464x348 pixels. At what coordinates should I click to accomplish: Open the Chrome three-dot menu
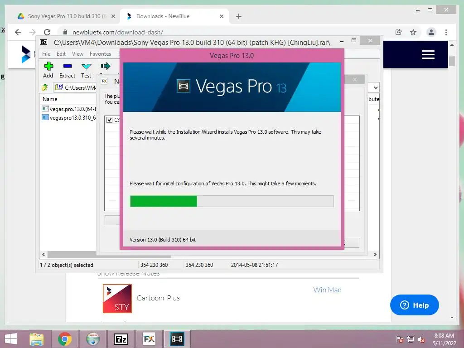tap(446, 32)
